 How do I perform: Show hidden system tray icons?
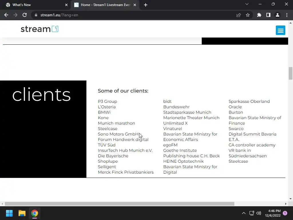[244, 213]
